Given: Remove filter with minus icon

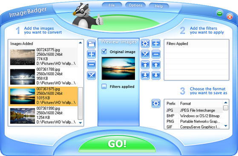Looking at the screenshot, I should tap(156, 54).
